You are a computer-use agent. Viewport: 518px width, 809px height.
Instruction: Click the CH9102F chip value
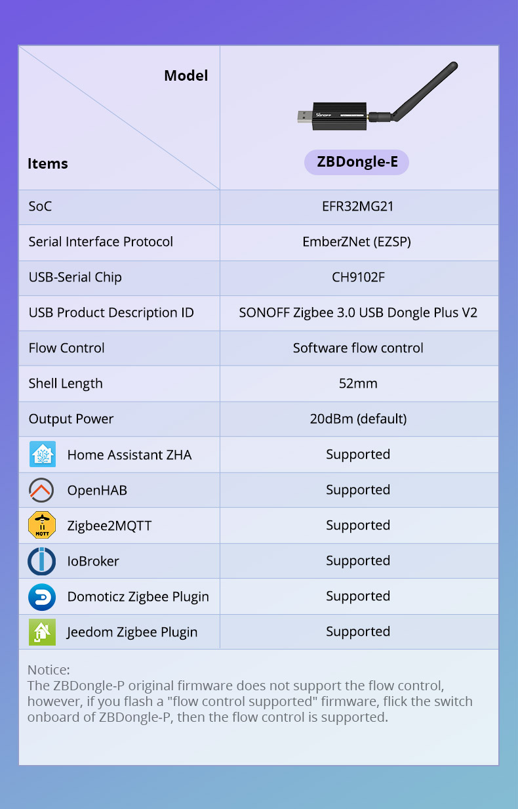click(358, 277)
